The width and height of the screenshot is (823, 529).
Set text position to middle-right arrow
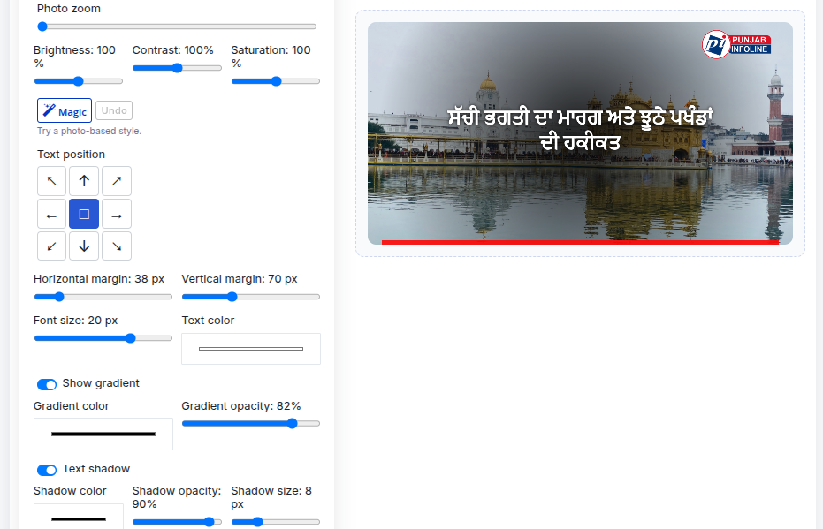(x=117, y=214)
